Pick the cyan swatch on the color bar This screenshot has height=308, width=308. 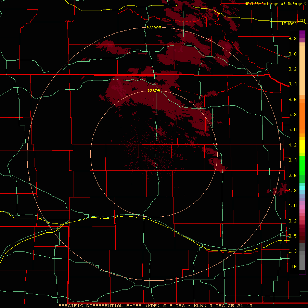coord(302,188)
